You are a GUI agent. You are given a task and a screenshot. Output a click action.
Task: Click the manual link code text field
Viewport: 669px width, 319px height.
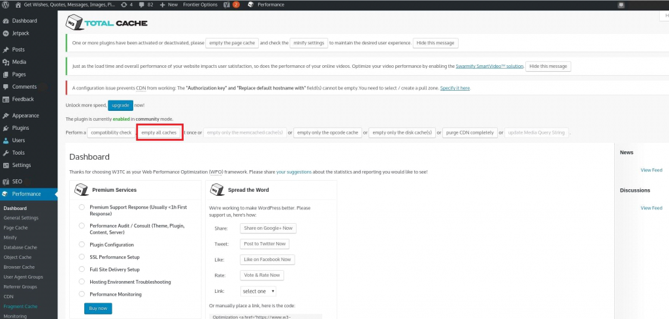tap(266, 316)
